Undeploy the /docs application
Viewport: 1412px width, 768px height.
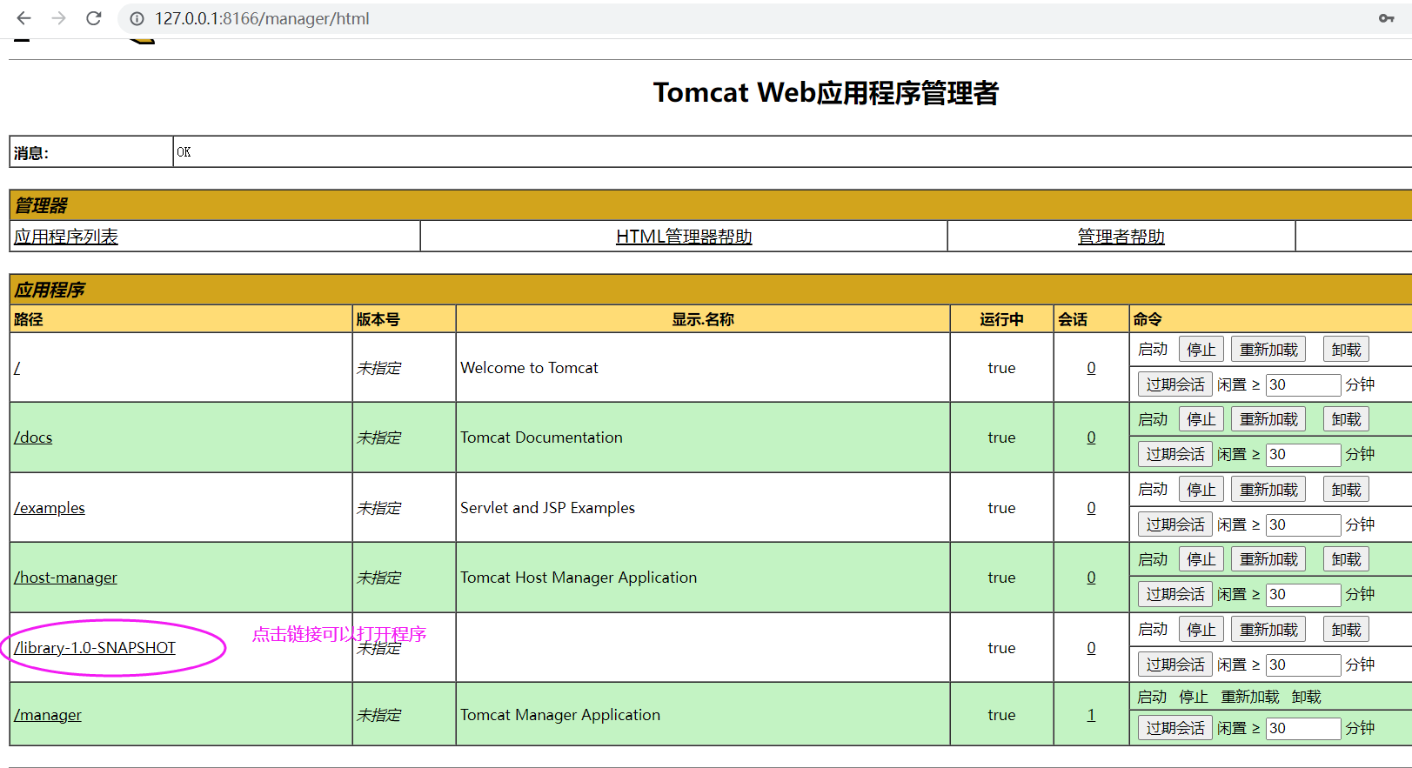(1346, 419)
